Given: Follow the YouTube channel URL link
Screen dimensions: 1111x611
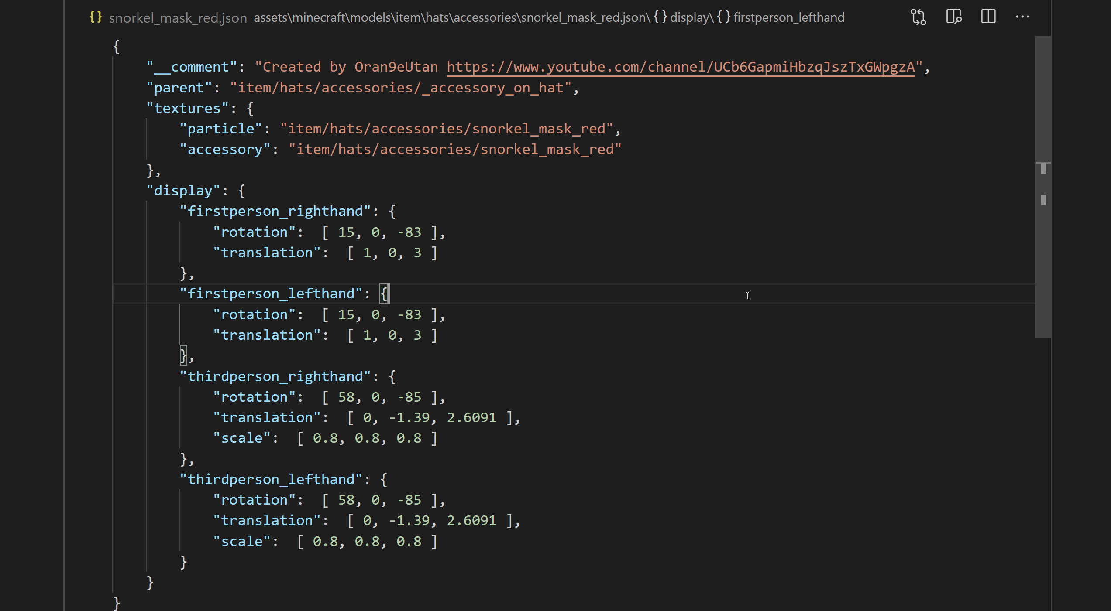Looking at the screenshot, I should point(680,67).
